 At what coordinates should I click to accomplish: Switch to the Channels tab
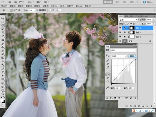(x=126, y=16)
